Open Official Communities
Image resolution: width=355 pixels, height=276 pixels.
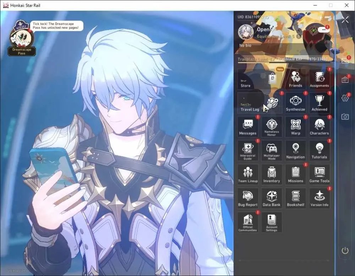click(248, 222)
